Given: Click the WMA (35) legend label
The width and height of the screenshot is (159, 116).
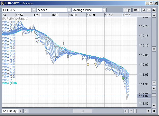Looking at the screenshot, I should pyautogui.click(x=8, y=38).
